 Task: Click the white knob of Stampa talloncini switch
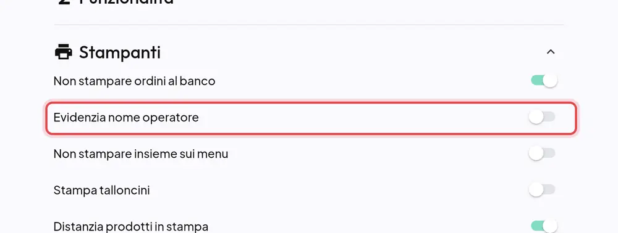[536, 190]
